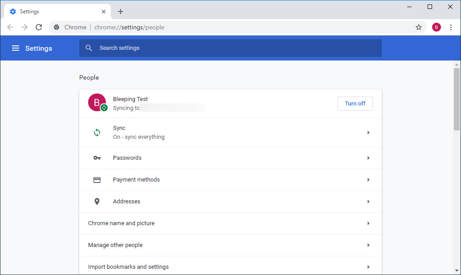Image resolution: width=461 pixels, height=275 pixels.
Task: Focus the Search settings field
Action: pyautogui.click(x=230, y=48)
